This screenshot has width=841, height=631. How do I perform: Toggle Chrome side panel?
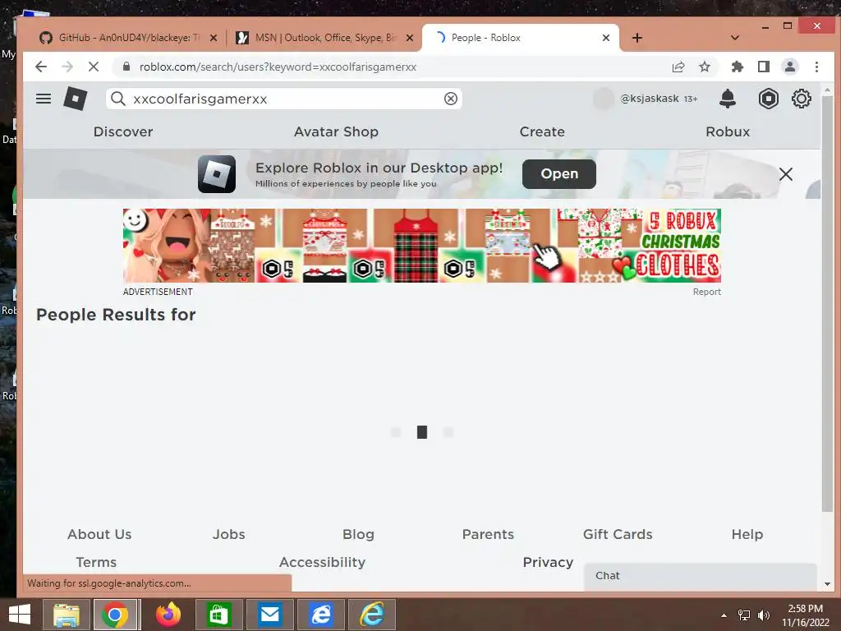tap(763, 67)
